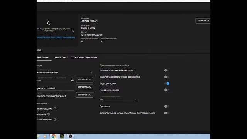Open the media player icon in taskbar

pos(45,136)
